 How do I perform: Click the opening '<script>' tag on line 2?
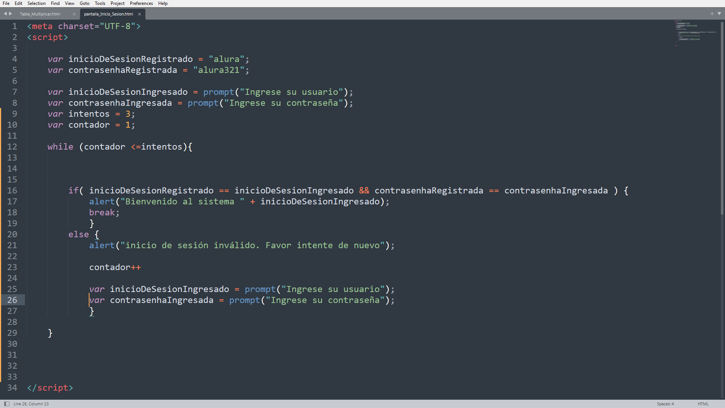click(x=47, y=37)
